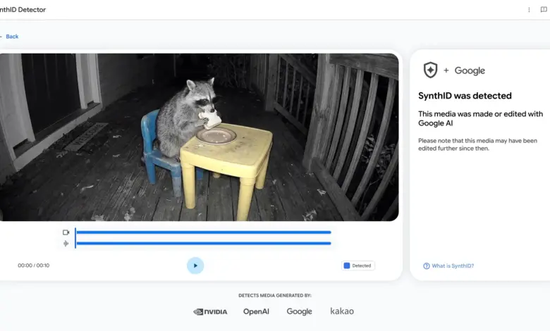Click the SynthID Detector title

point(23,10)
